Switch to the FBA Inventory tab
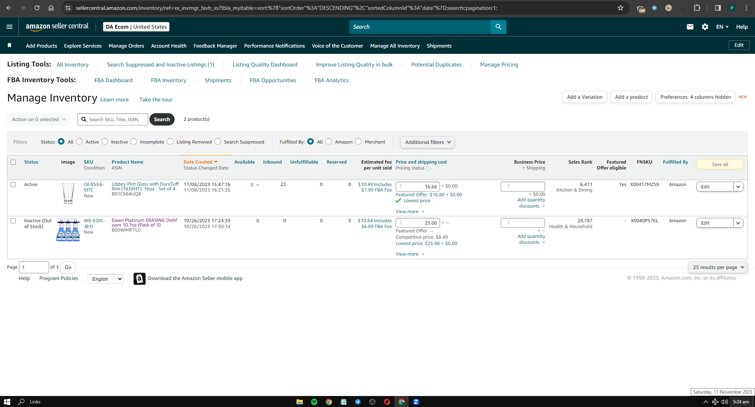The width and height of the screenshot is (755, 407). point(169,80)
